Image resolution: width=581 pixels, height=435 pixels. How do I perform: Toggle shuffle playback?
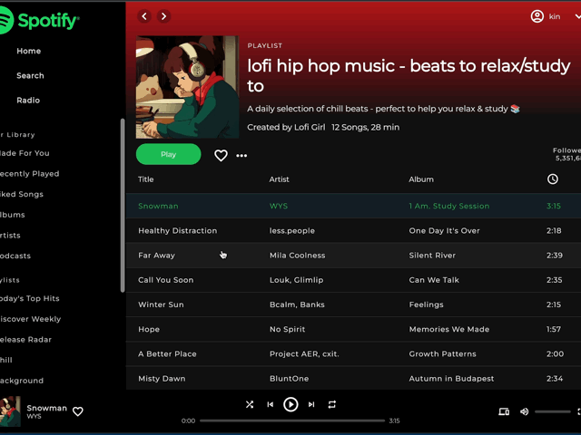(250, 405)
